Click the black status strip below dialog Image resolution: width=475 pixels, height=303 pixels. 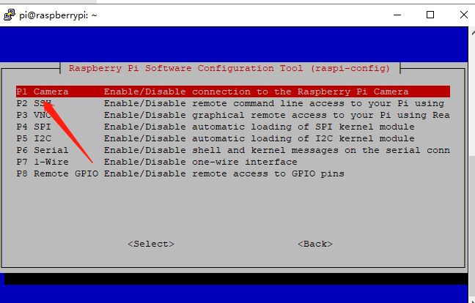coord(236,279)
